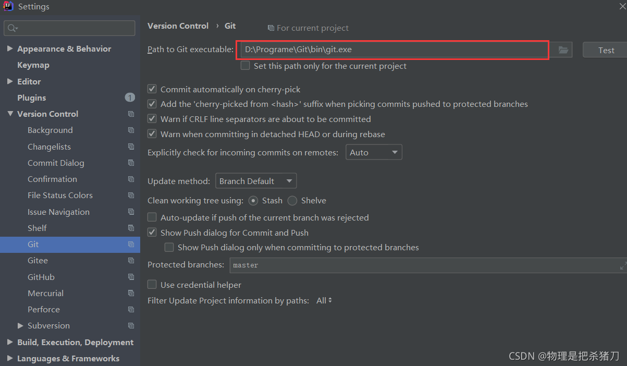
Task: Select Commit Dialog in the sidebar
Action: pyautogui.click(x=56, y=163)
